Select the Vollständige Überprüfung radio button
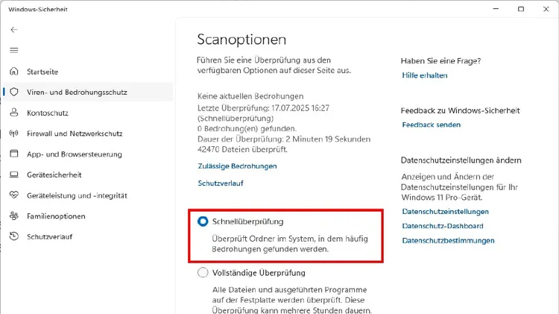 (203, 273)
